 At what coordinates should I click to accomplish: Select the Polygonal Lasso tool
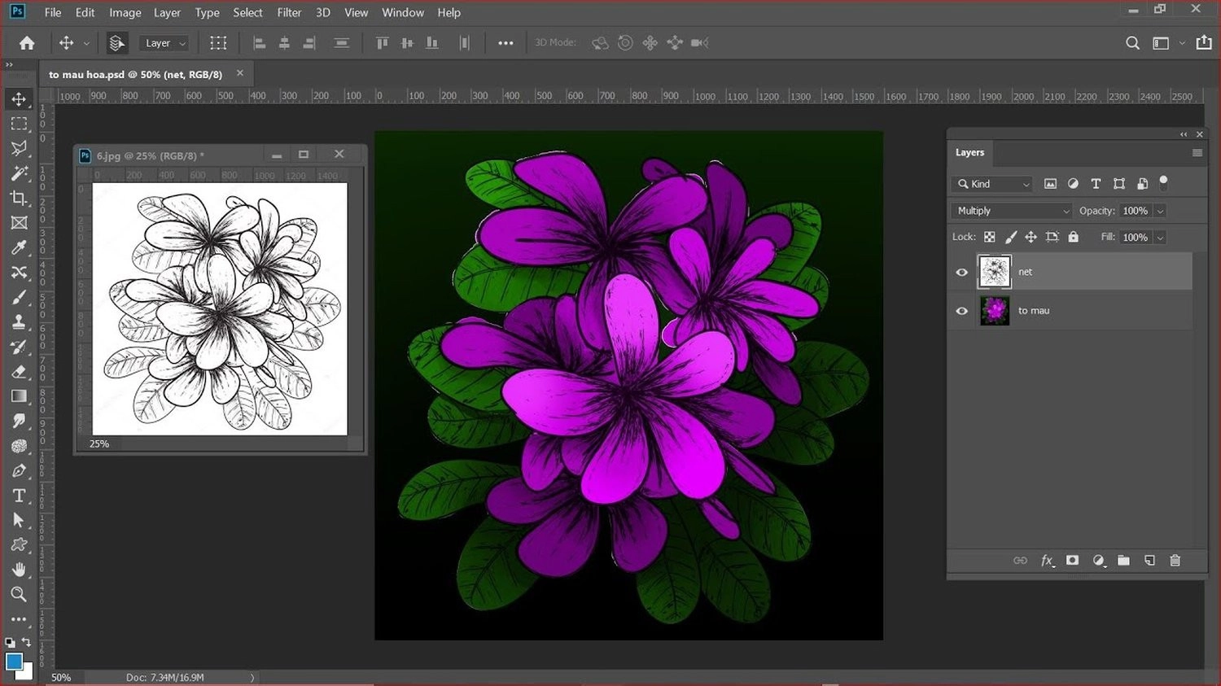point(19,148)
